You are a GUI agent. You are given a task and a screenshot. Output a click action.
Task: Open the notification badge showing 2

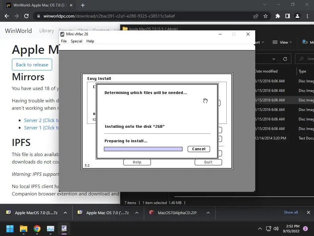pos(305,229)
